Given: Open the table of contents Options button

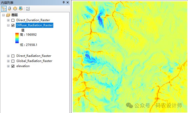Looking at the screenshot, I should tap(28, 8).
